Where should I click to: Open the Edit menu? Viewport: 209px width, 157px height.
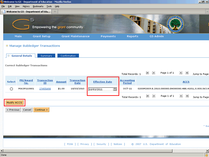[10, 7]
